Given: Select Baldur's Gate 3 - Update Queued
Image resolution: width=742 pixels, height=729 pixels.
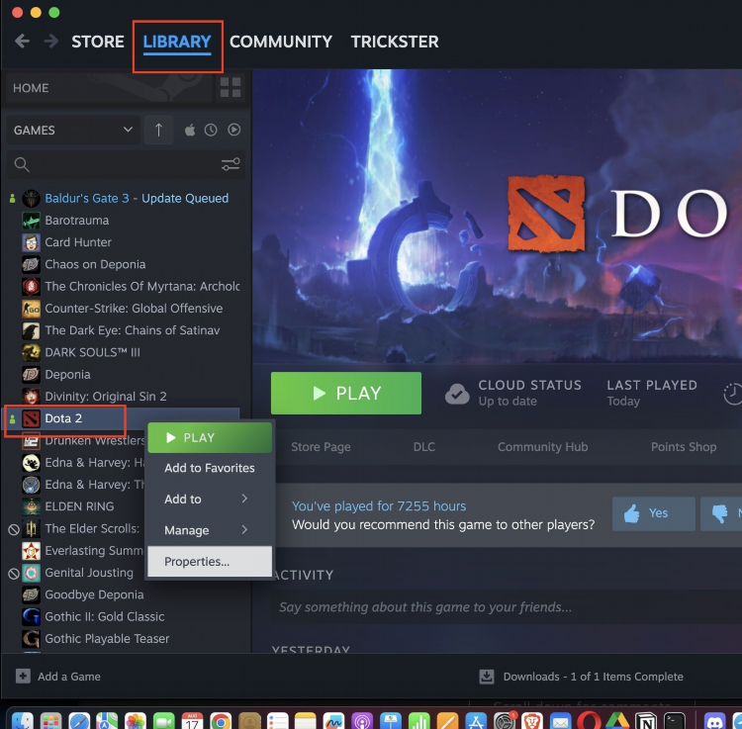Looking at the screenshot, I should tap(137, 198).
